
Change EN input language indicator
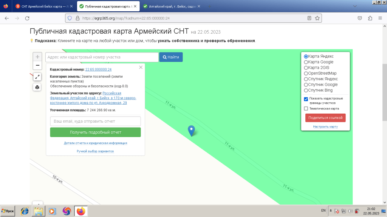(324, 211)
